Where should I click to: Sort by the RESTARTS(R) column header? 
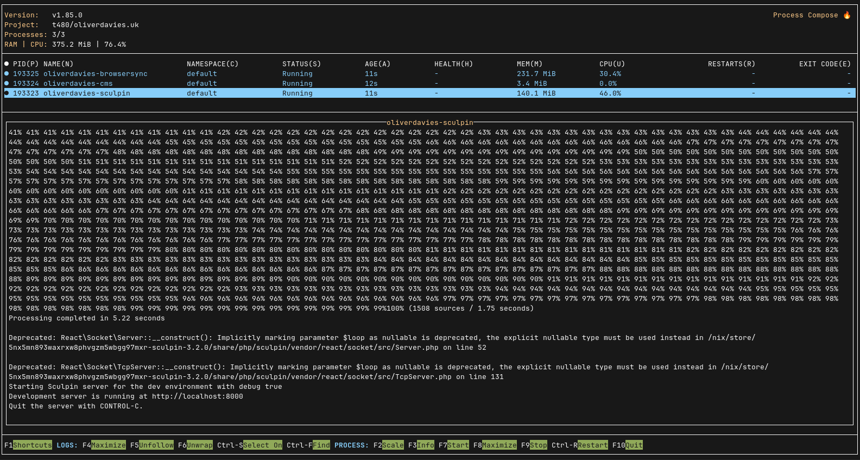tap(732, 64)
